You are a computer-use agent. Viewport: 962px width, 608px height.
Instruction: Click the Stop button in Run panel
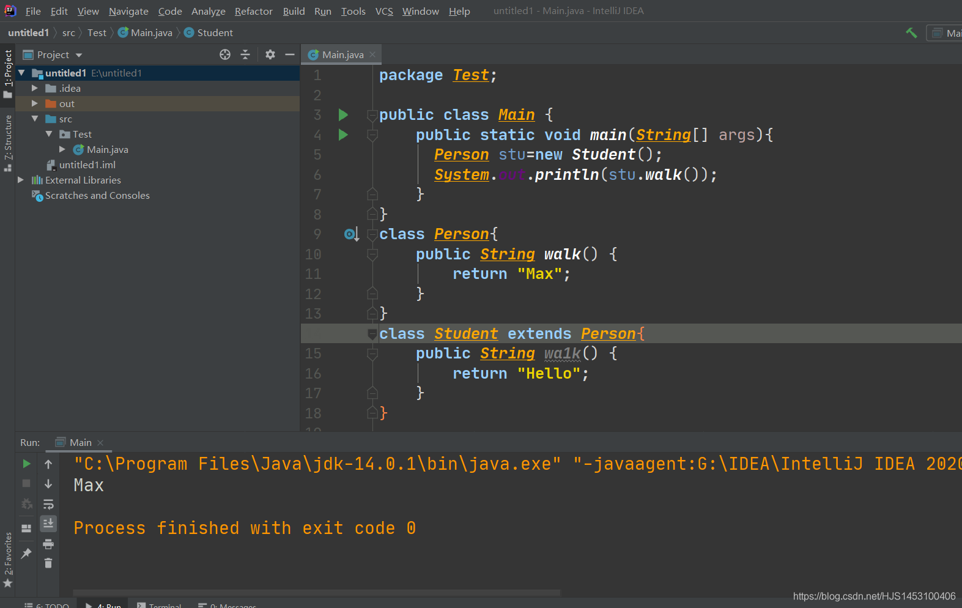(x=26, y=483)
